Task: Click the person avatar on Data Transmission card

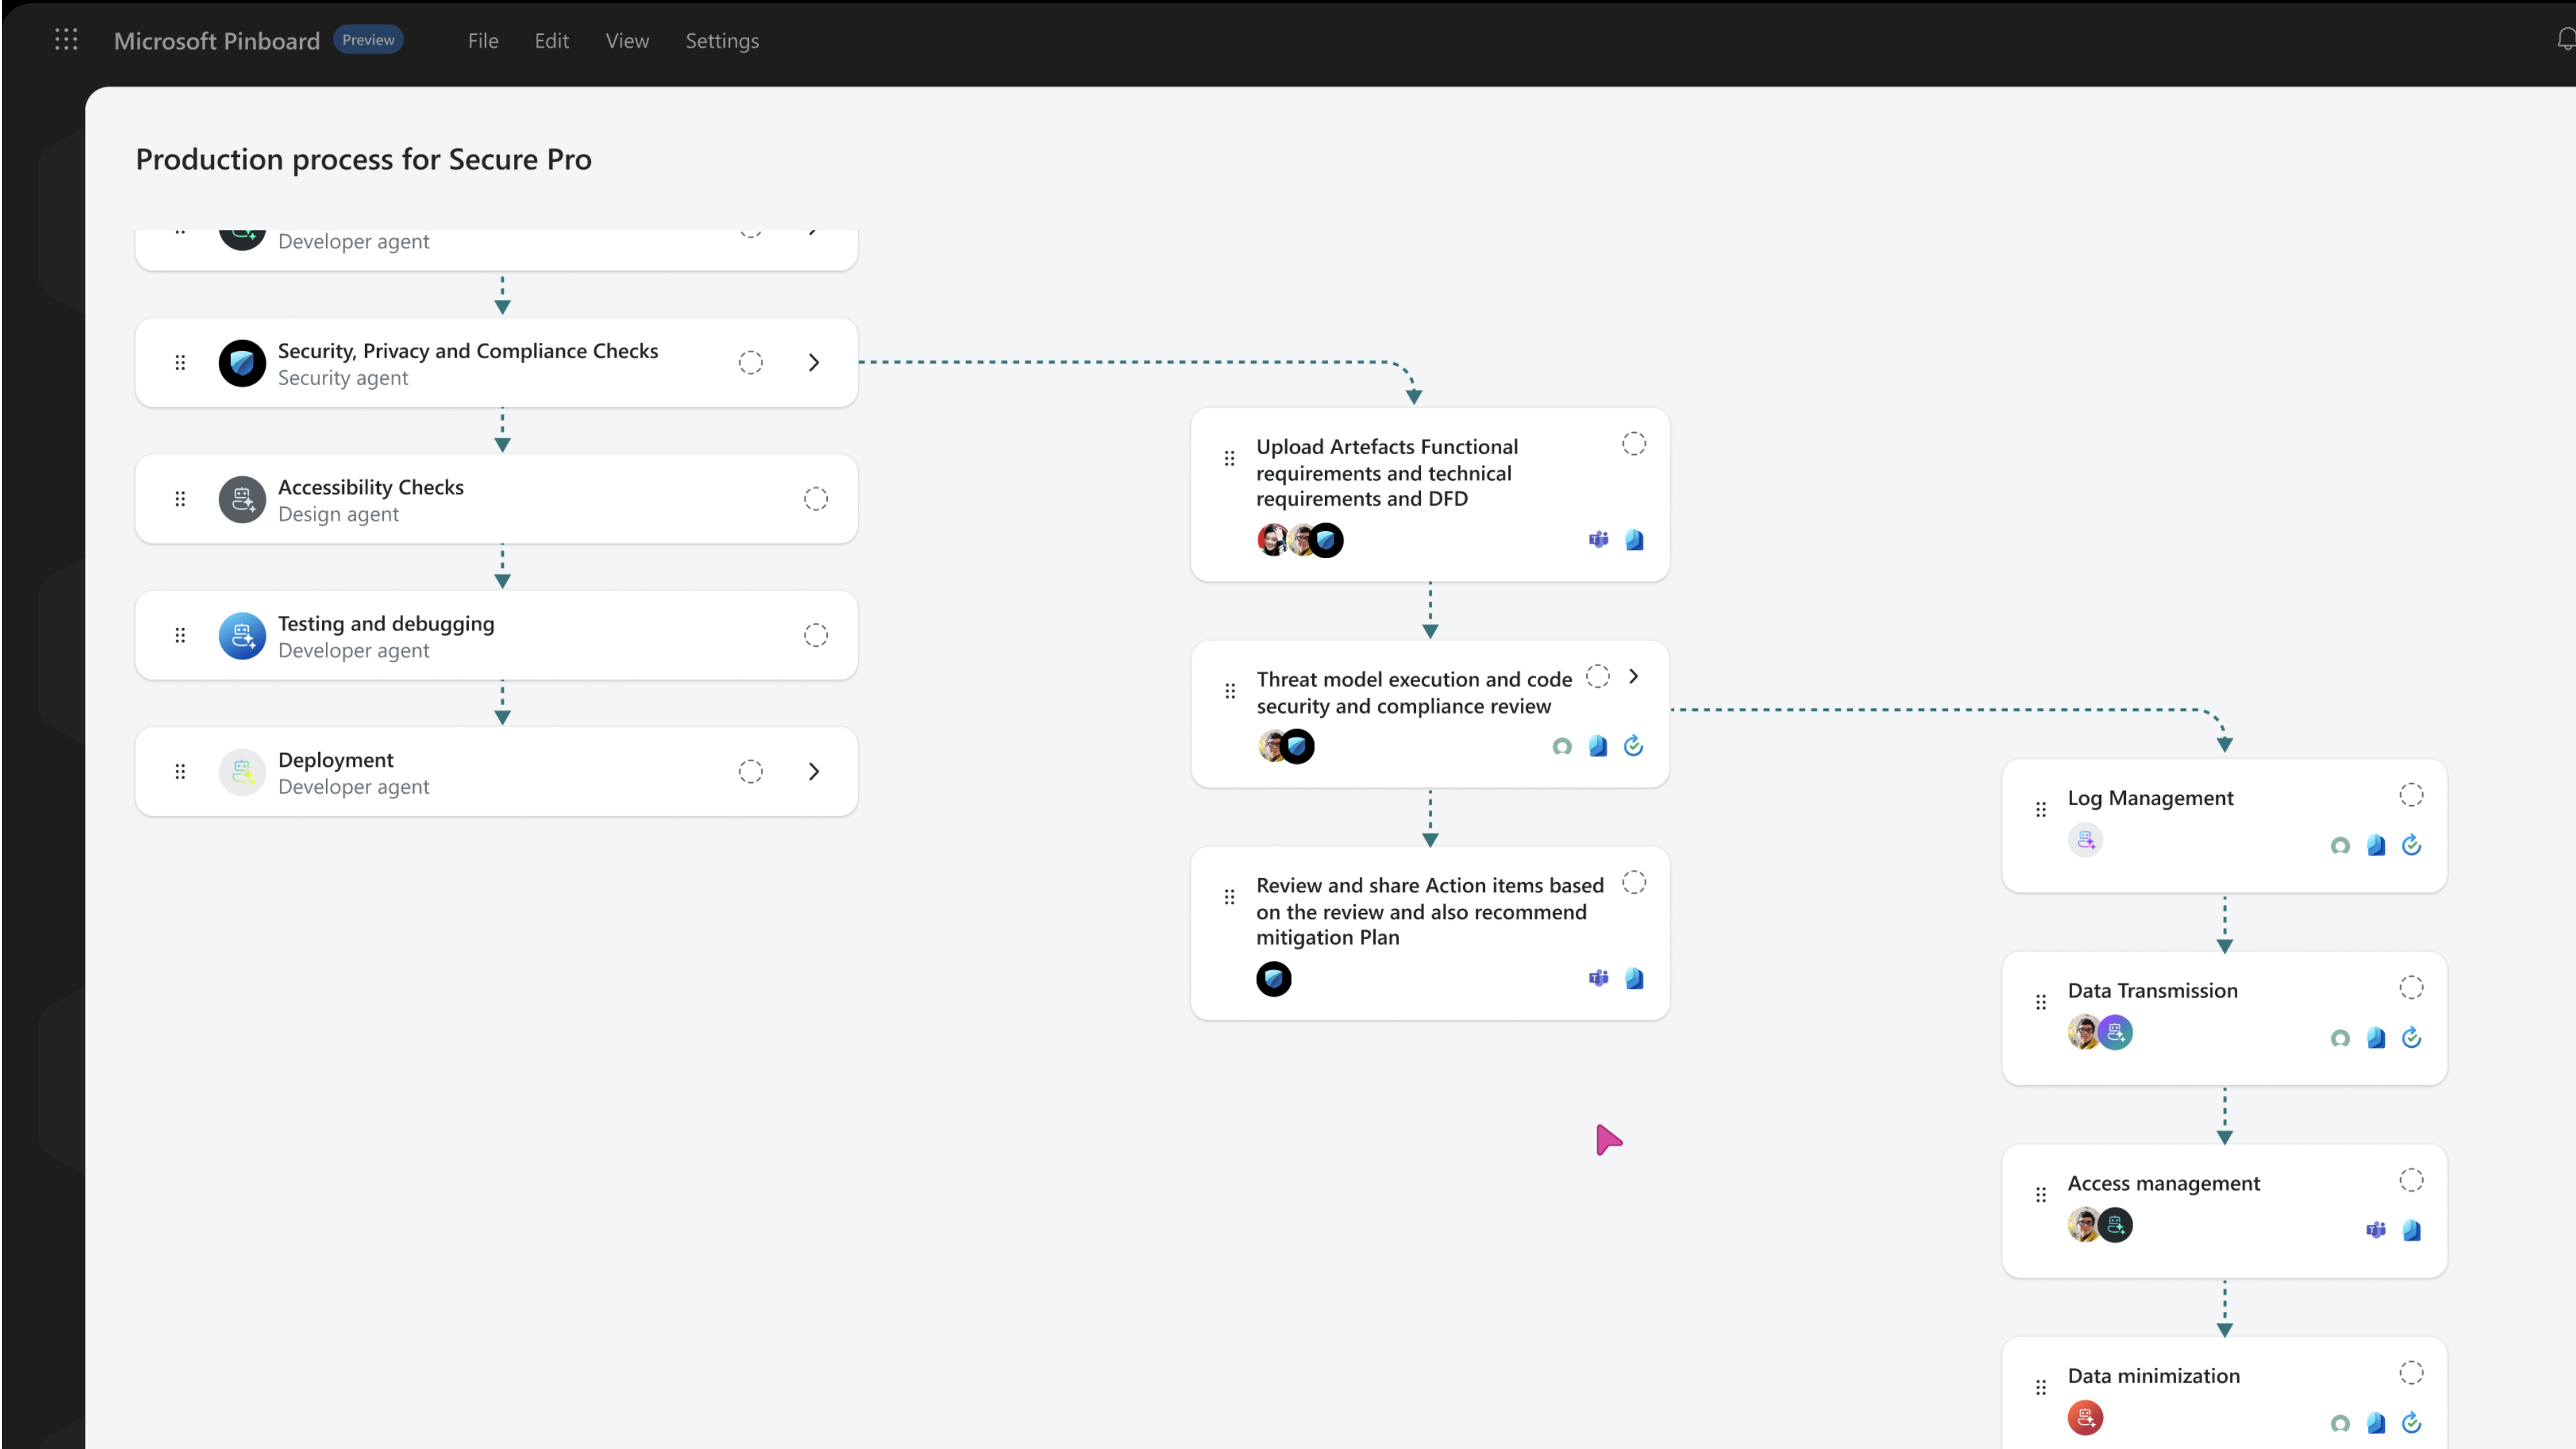Action: pyautogui.click(x=2082, y=1033)
